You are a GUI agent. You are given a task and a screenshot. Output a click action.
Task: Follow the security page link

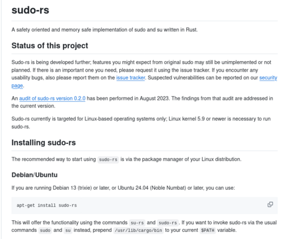click(x=268, y=78)
